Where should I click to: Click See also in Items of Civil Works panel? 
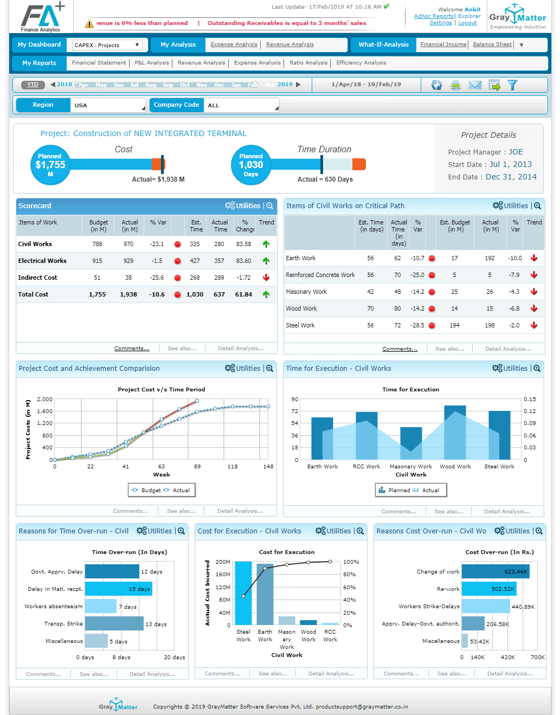(x=449, y=349)
